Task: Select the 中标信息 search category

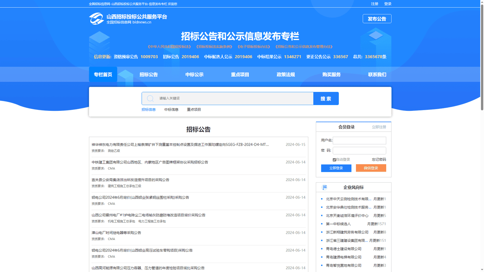Action: point(171,109)
